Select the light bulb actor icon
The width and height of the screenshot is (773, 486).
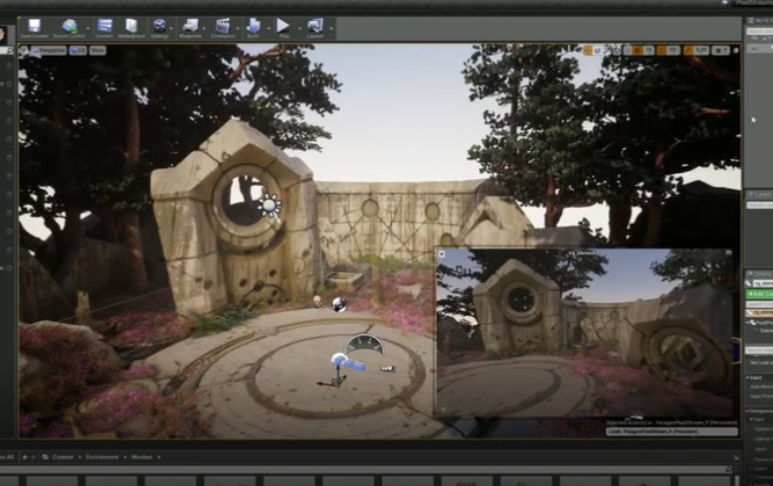click(317, 300)
